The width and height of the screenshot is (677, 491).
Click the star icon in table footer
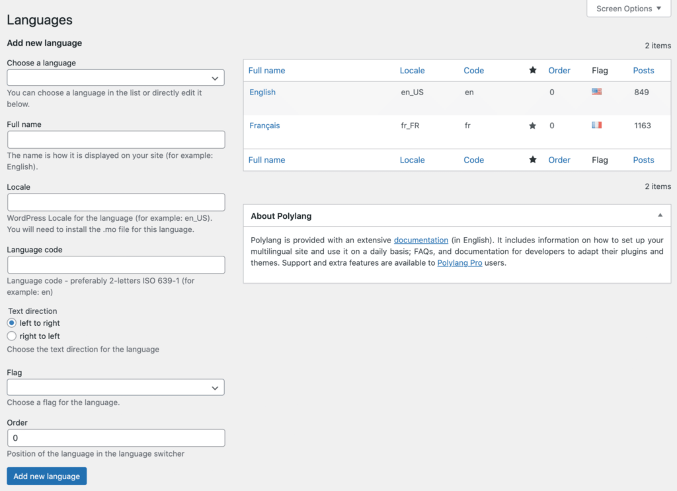[532, 160]
